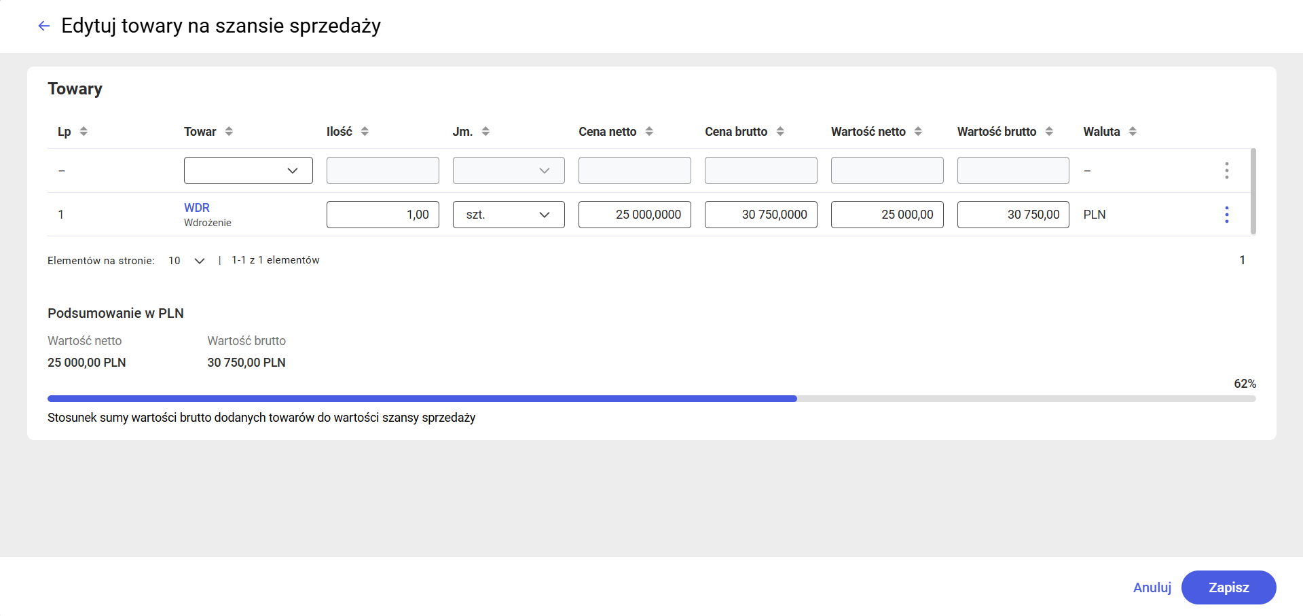Screen dimensions: 1303x616
Task: Click the "1-1 z 1 elementów" text
Action: (x=276, y=260)
